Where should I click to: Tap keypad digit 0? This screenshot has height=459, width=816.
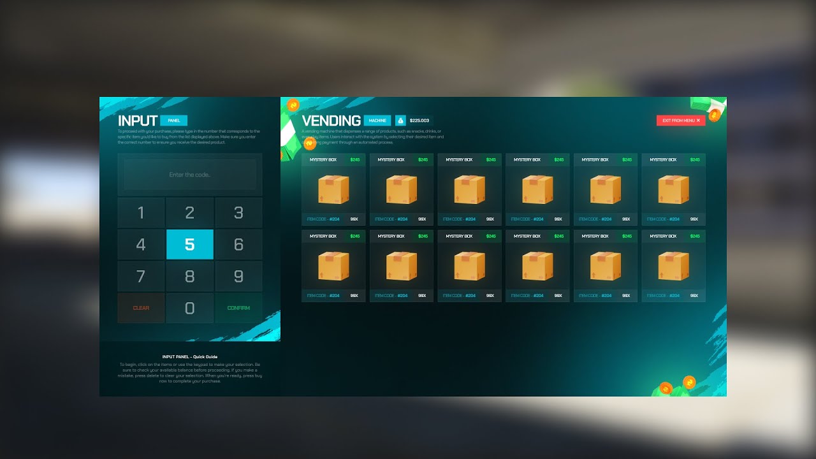[x=189, y=308]
